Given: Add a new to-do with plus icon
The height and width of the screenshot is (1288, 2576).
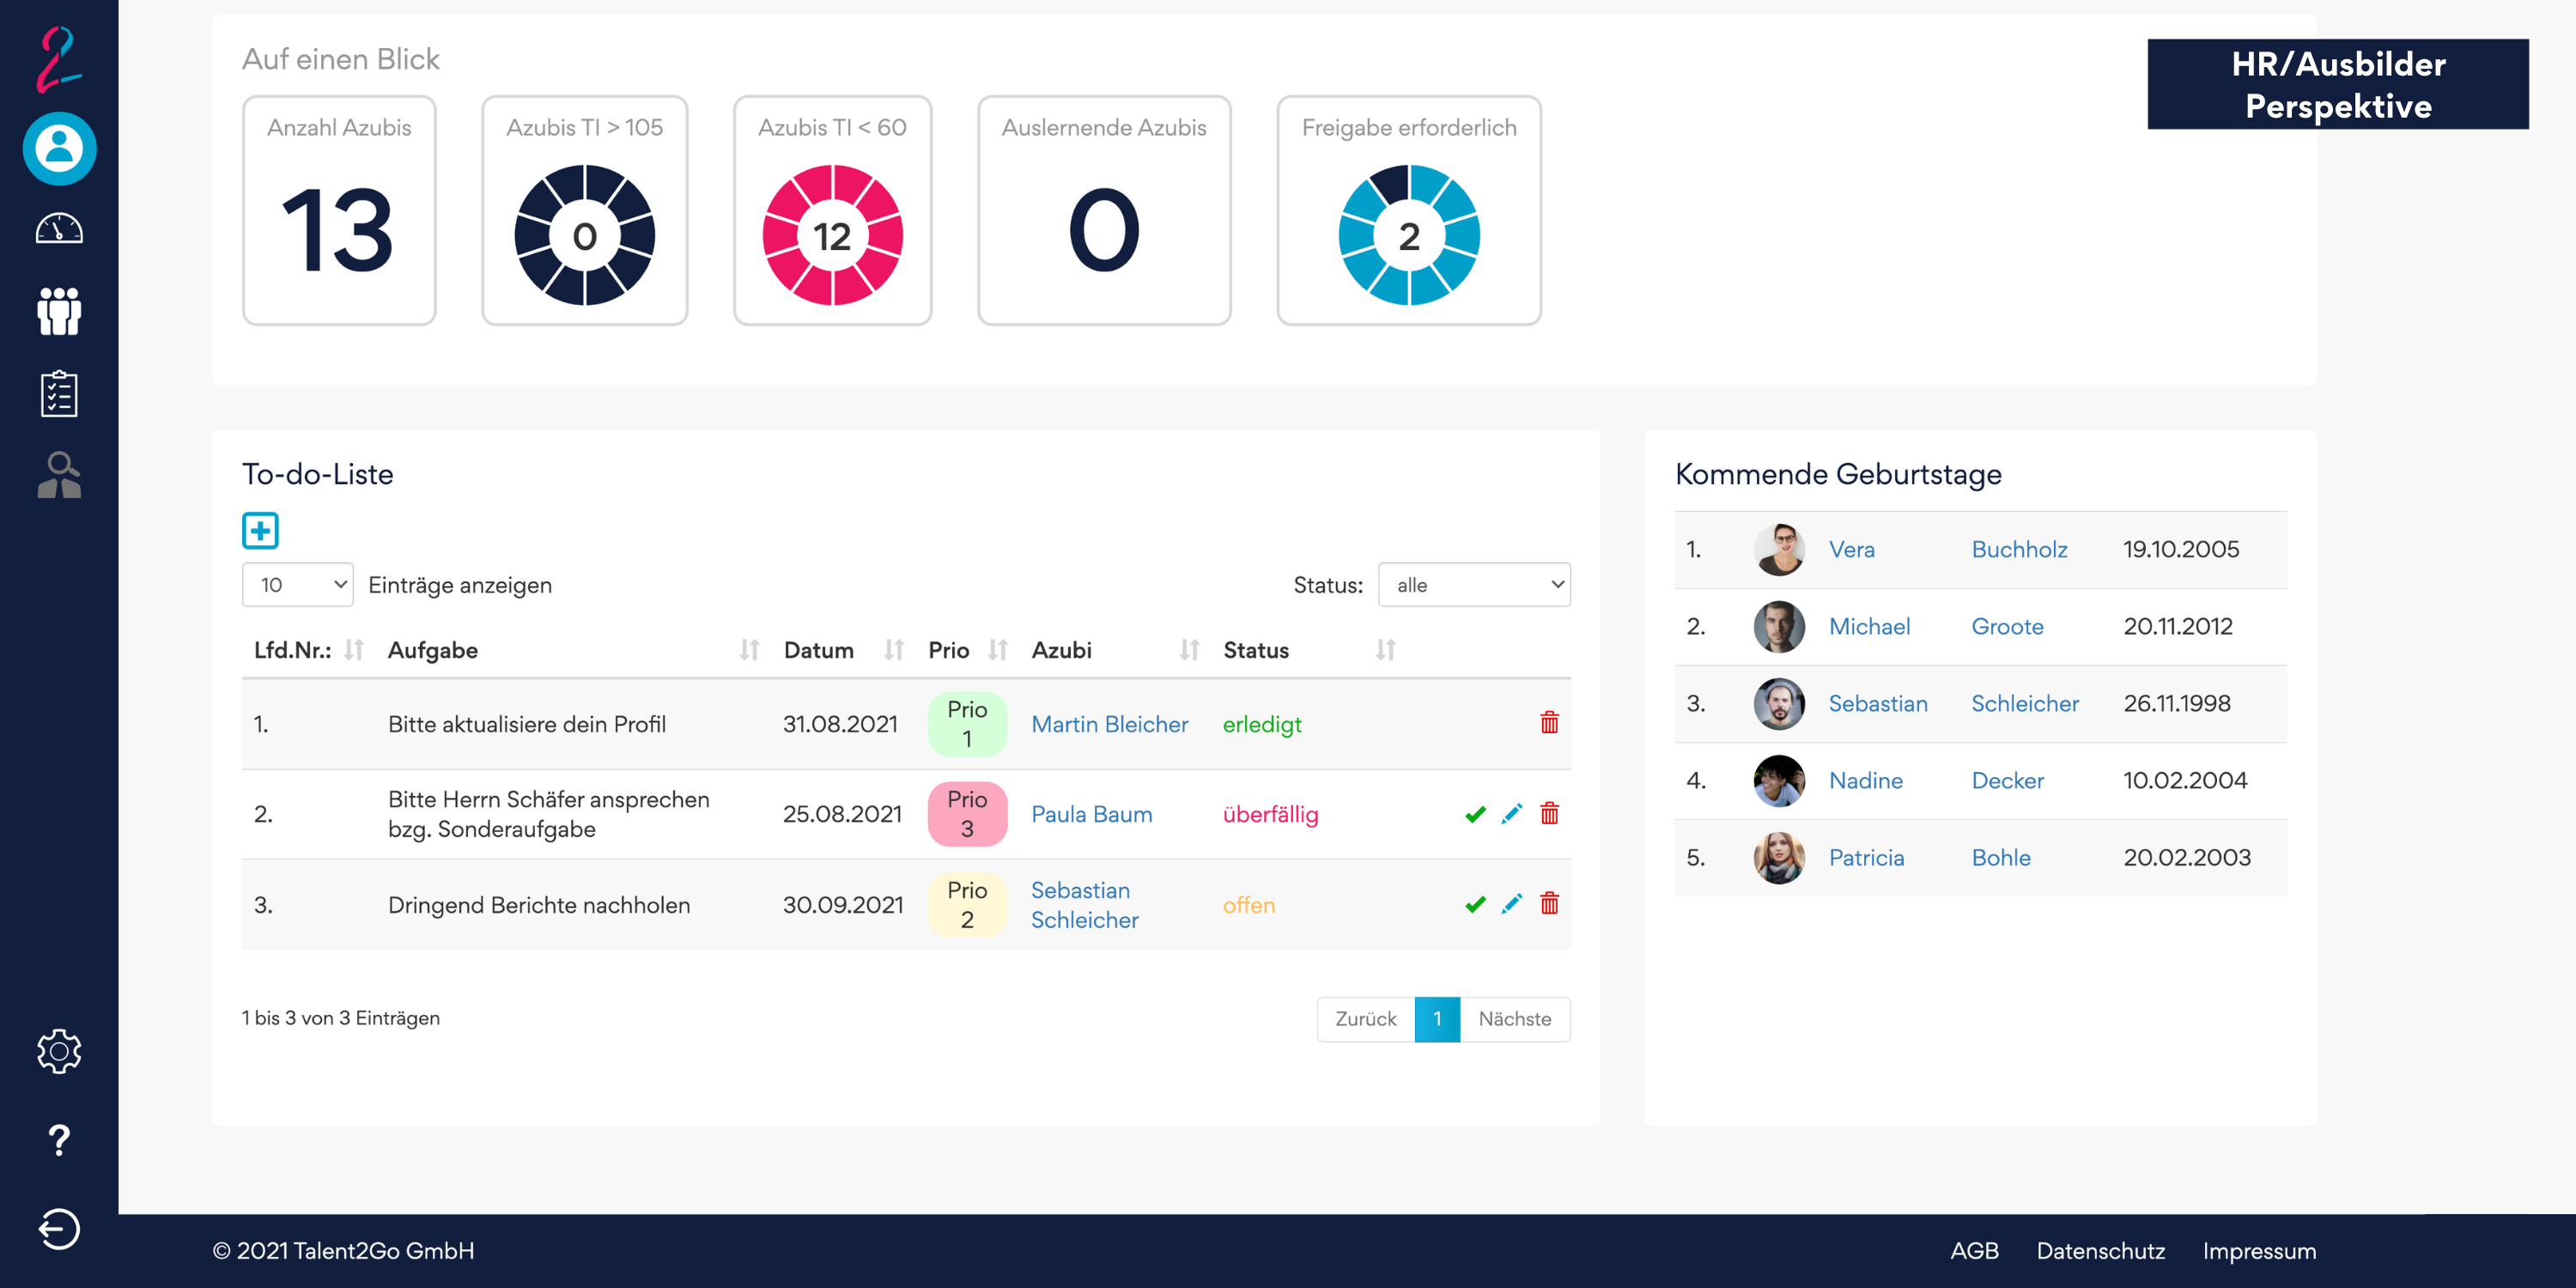Looking at the screenshot, I should coord(260,530).
